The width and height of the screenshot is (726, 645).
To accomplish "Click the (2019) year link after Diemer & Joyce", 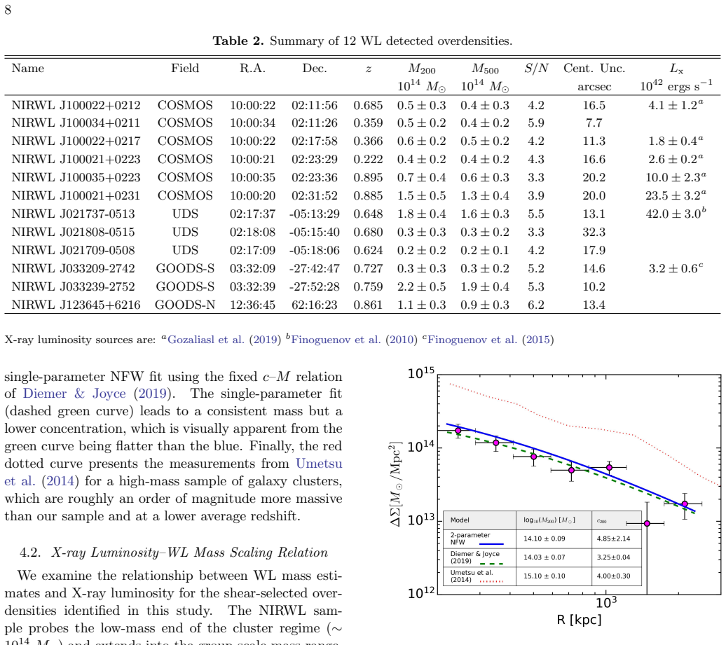I will tap(152, 394).
